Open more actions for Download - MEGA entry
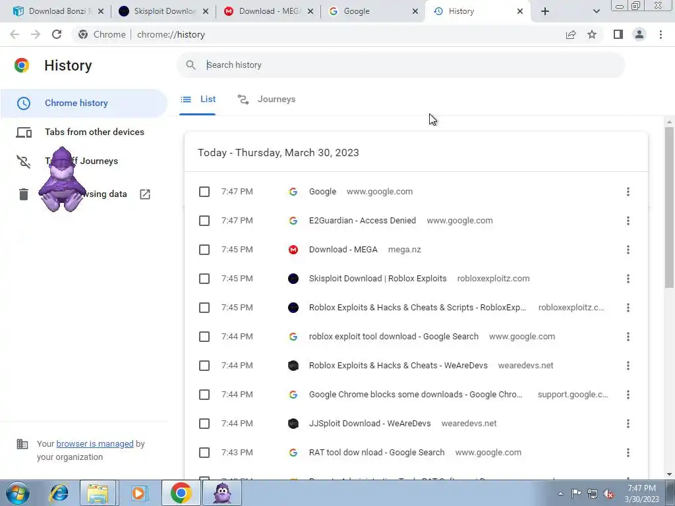The height and width of the screenshot is (506, 675). (628, 250)
